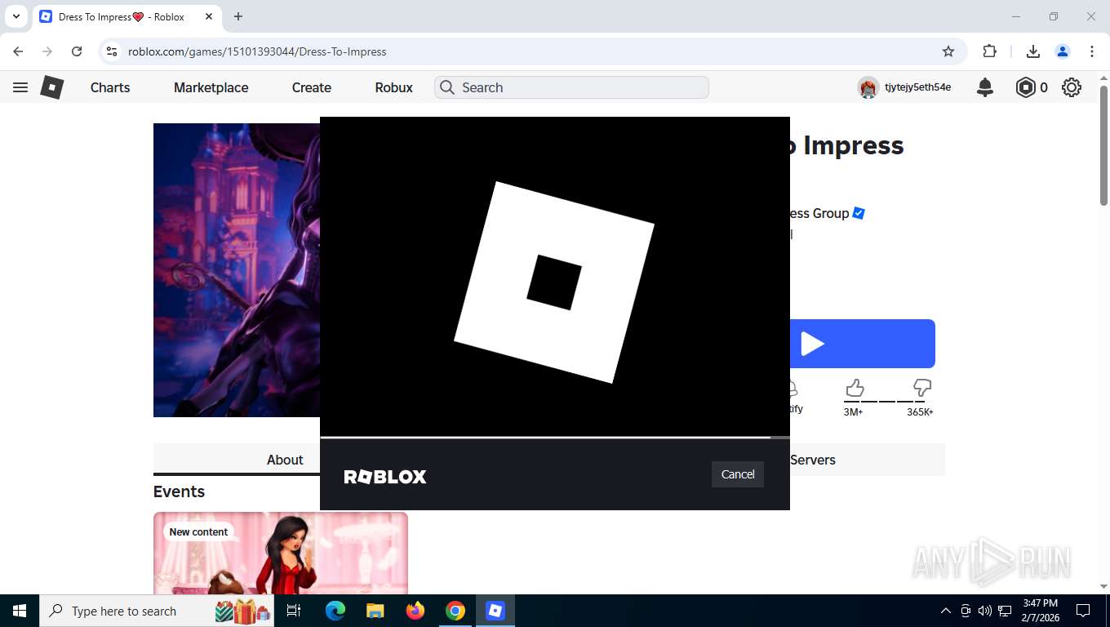Launch Microsoft Edge from the taskbar

click(x=335, y=611)
